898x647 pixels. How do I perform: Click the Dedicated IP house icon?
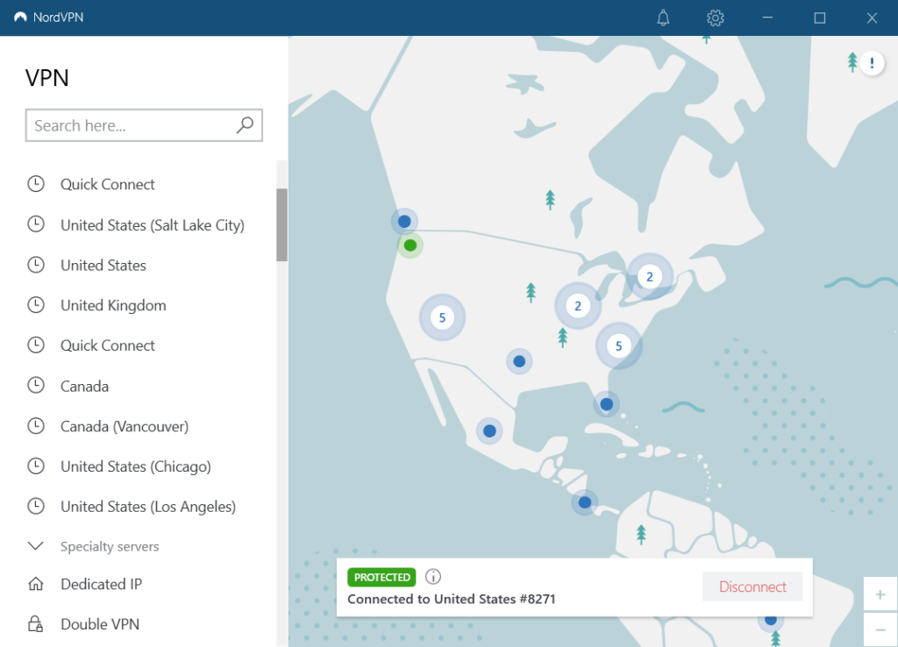pyautogui.click(x=36, y=584)
